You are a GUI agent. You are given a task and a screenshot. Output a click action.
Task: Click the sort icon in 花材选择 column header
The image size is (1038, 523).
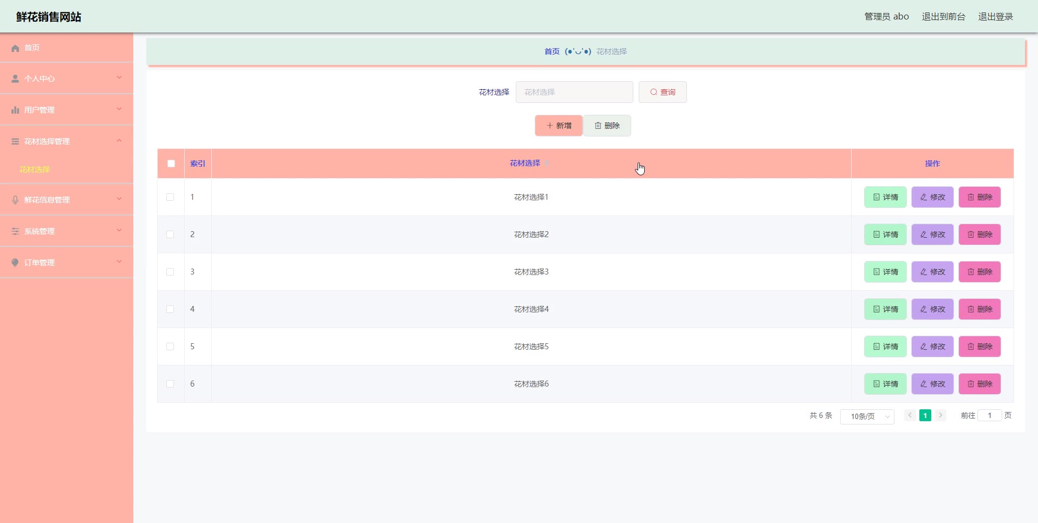click(x=547, y=164)
